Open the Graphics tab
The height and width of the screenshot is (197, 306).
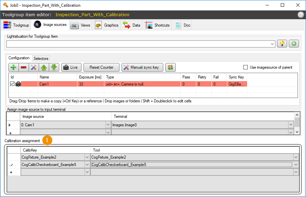pyautogui.click(x=107, y=25)
